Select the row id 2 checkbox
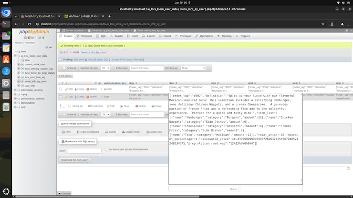The image size is (353, 198). 60,97
